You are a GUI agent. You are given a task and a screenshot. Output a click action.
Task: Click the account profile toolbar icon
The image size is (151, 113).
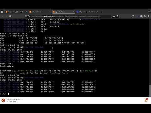click(x=141, y=16)
